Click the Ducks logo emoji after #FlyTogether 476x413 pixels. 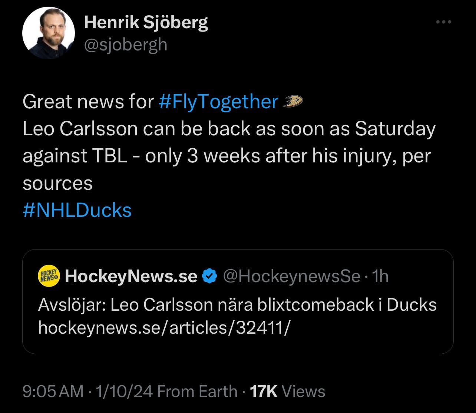tap(293, 101)
